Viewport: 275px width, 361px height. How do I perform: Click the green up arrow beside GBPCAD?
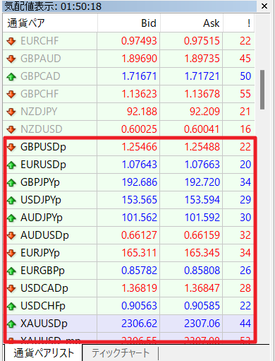click(x=11, y=76)
